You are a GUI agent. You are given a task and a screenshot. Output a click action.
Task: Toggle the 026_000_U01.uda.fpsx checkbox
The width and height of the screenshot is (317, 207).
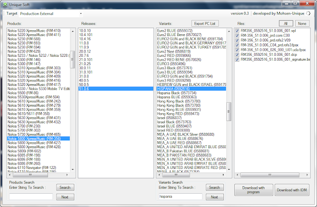pos(237,50)
